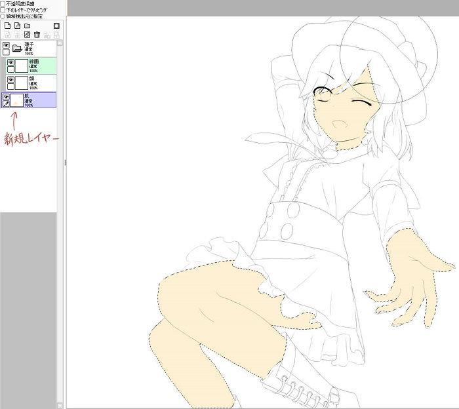Enable the 不透明度保護 checkbox

point(3,4)
